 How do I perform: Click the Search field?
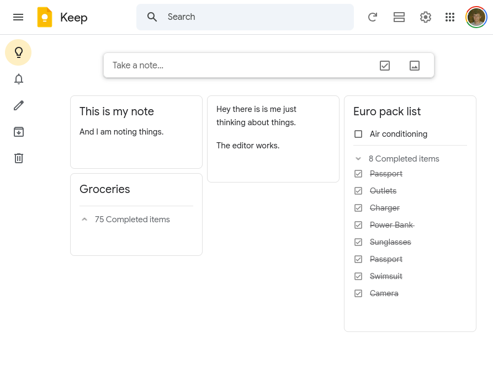pyautogui.click(x=245, y=17)
